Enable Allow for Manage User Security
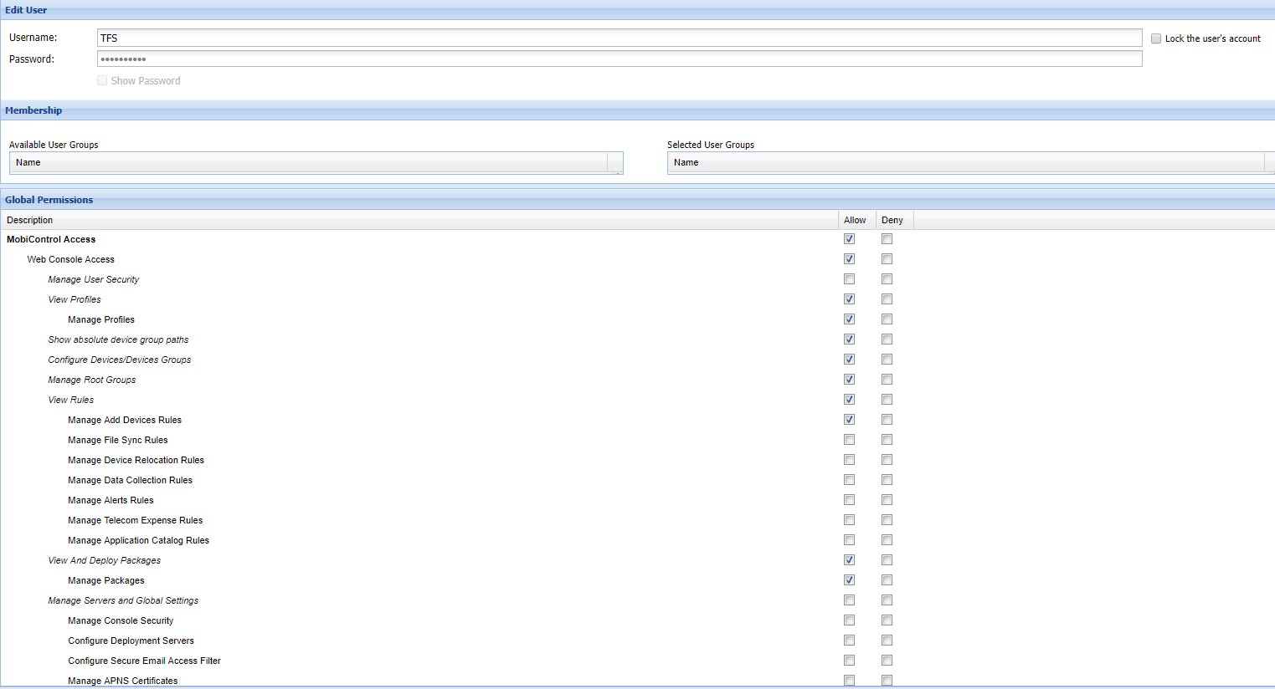 click(x=849, y=279)
